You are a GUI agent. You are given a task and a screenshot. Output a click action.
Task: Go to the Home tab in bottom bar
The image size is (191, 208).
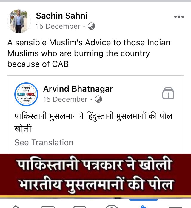coord(16,207)
